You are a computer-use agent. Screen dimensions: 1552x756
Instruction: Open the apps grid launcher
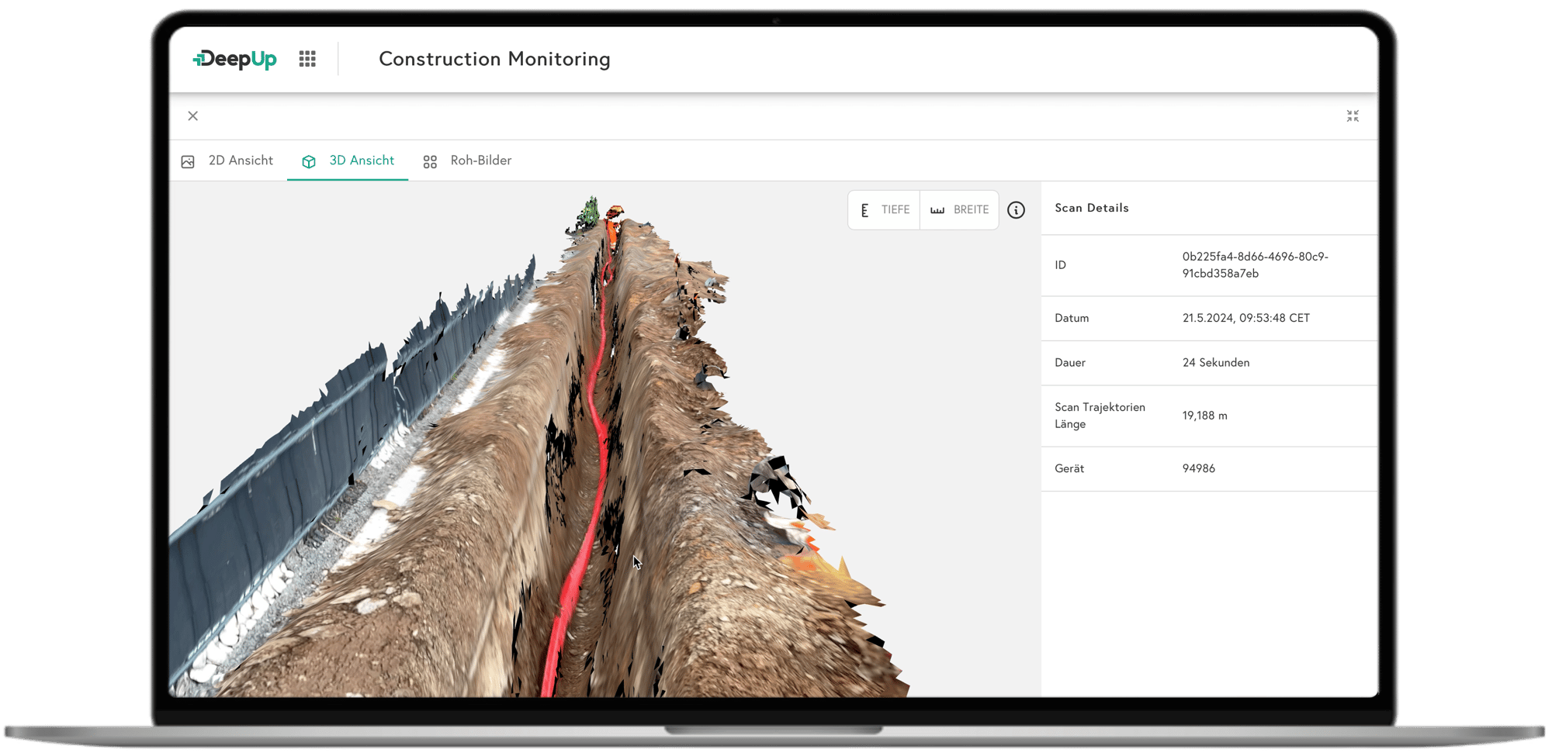pyautogui.click(x=307, y=59)
